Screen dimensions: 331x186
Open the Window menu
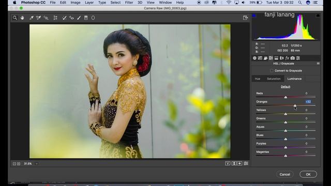pyautogui.click(x=165, y=3)
